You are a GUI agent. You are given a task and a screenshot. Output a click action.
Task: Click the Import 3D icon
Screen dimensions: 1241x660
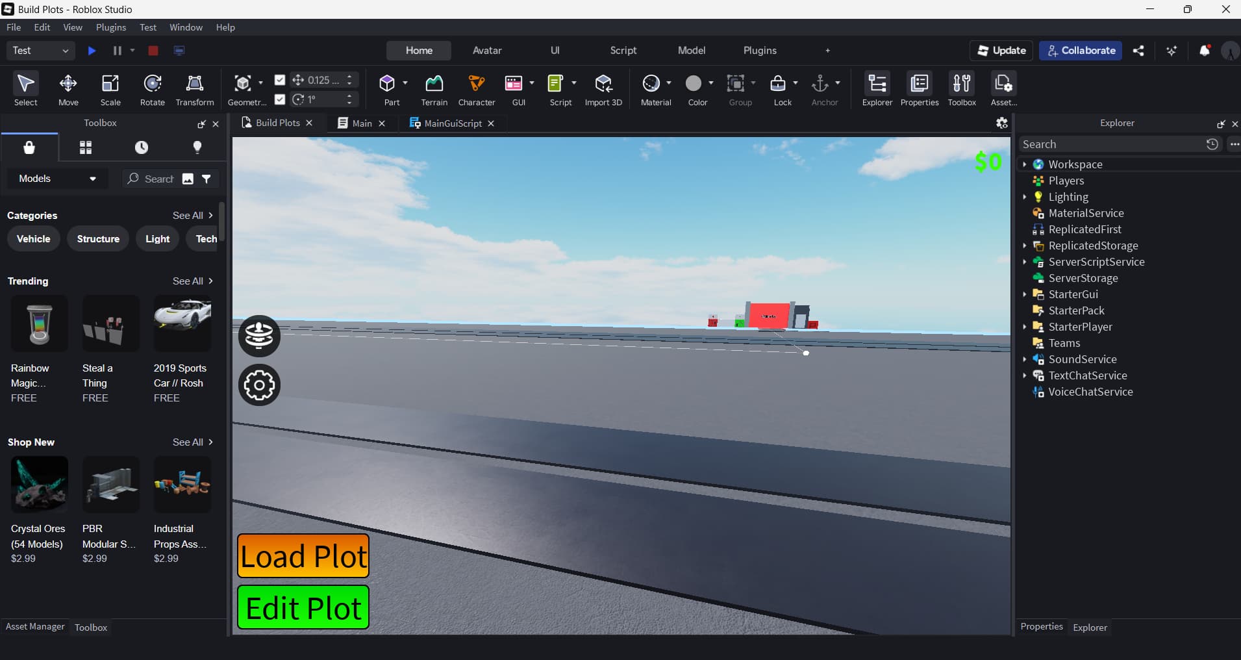coord(603,89)
